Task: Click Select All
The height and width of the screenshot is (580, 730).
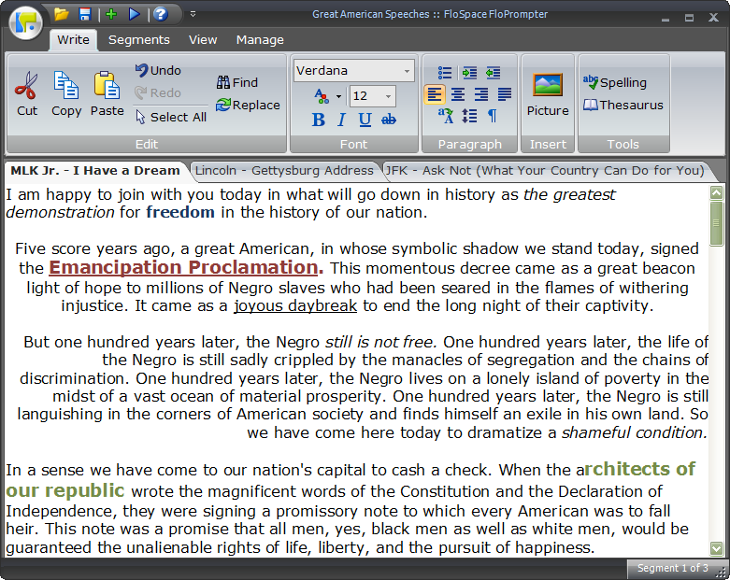Action: [171, 117]
